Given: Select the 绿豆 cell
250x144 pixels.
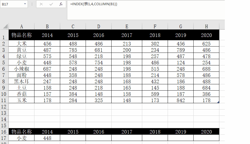Looking at the screenshot, I should coord(22,56).
